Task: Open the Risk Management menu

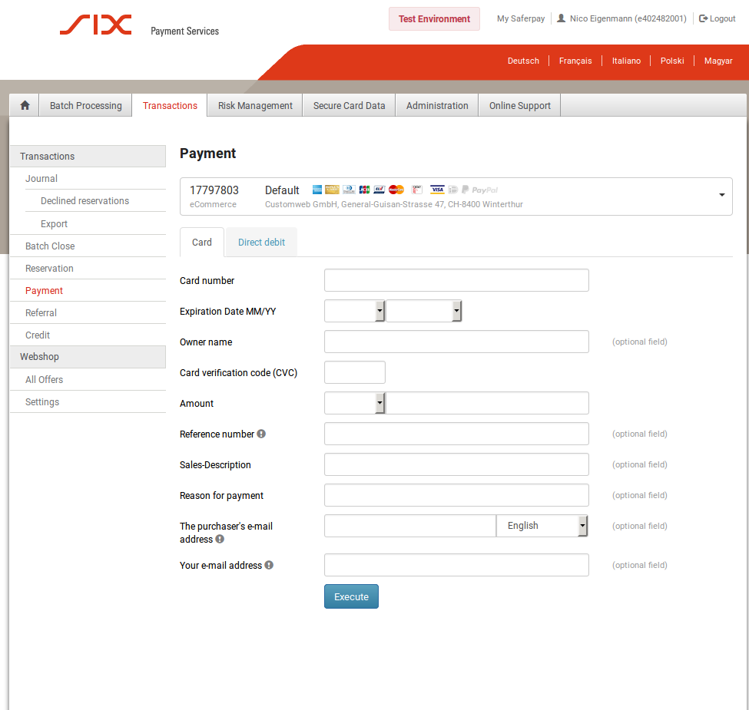Action: [x=254, y=105]
